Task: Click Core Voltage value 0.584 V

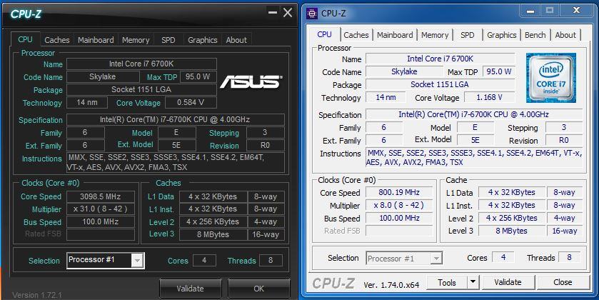Action: [x=191, y=103]
